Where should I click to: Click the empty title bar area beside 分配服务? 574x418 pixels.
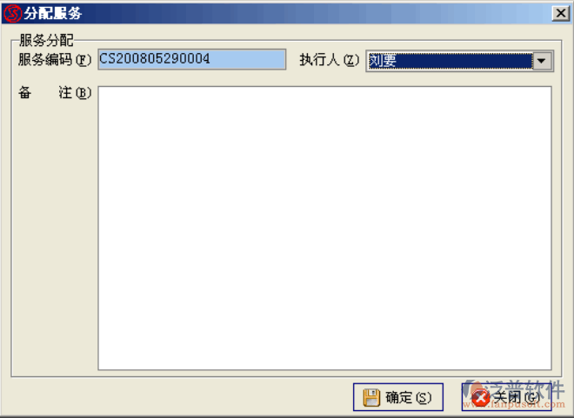coord(315,14)
